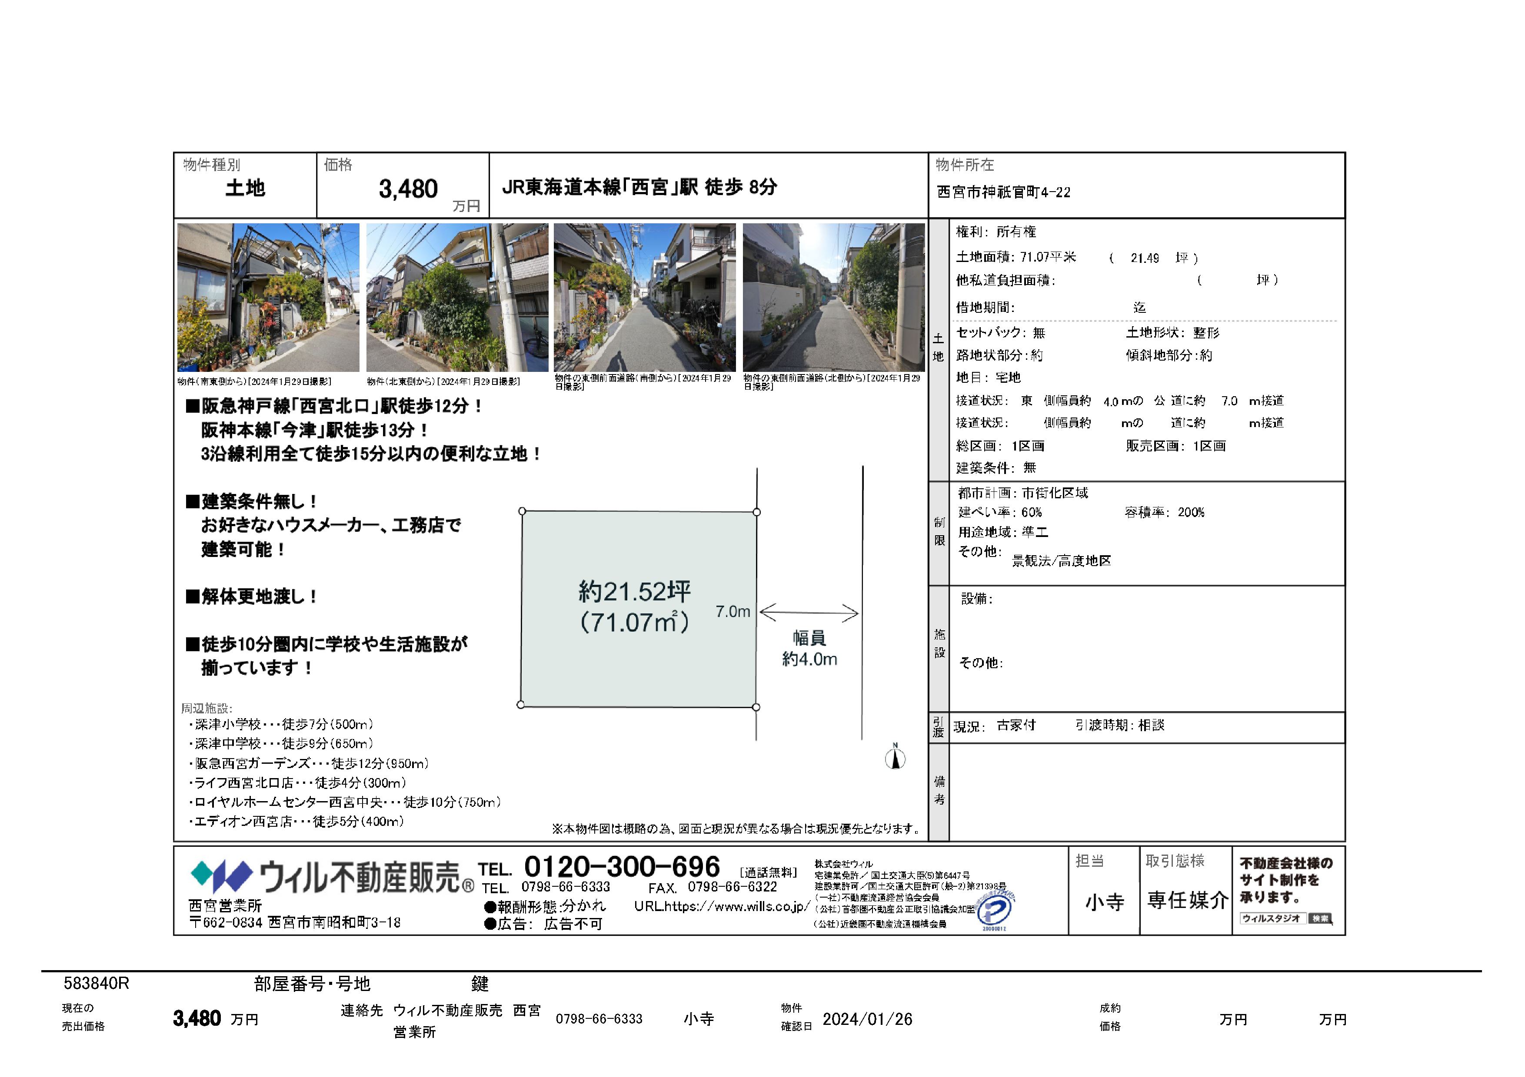Click the registered trademark symbol after logo
This screenshot has width=1525, height=1077.
click(x=468, y=886)
